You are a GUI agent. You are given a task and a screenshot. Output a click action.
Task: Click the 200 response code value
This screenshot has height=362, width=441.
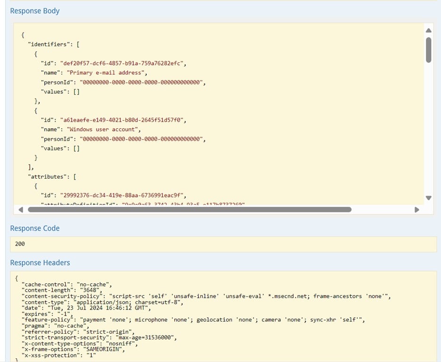point(20,244)
